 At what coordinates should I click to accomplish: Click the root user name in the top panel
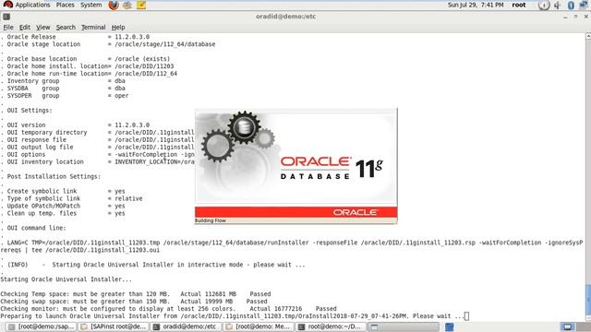tap(519, 5)
